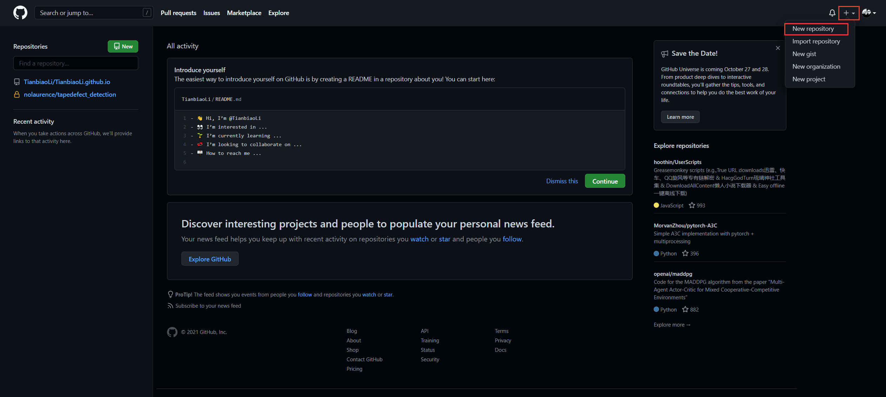Open MorvanZhou/pytorch-A3C repository
This screenshot has height=397, width=886.
[x=685, y=225]
